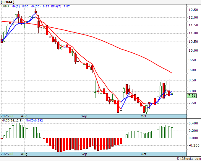
Task: Click 2025Jul on MACD date axis
Action: click(7, 154)
